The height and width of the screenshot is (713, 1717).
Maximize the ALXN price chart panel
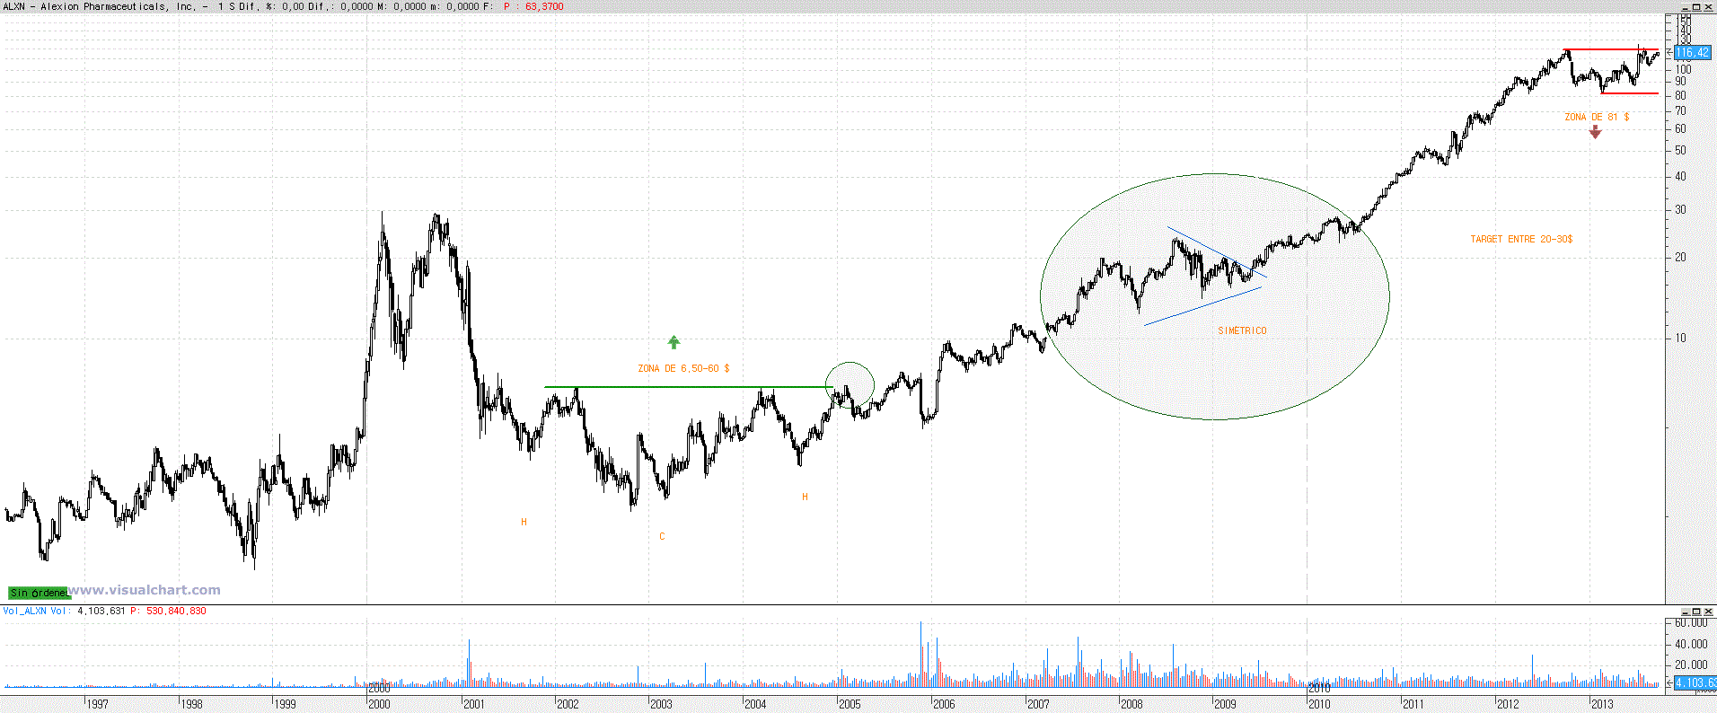[1696, 6]
